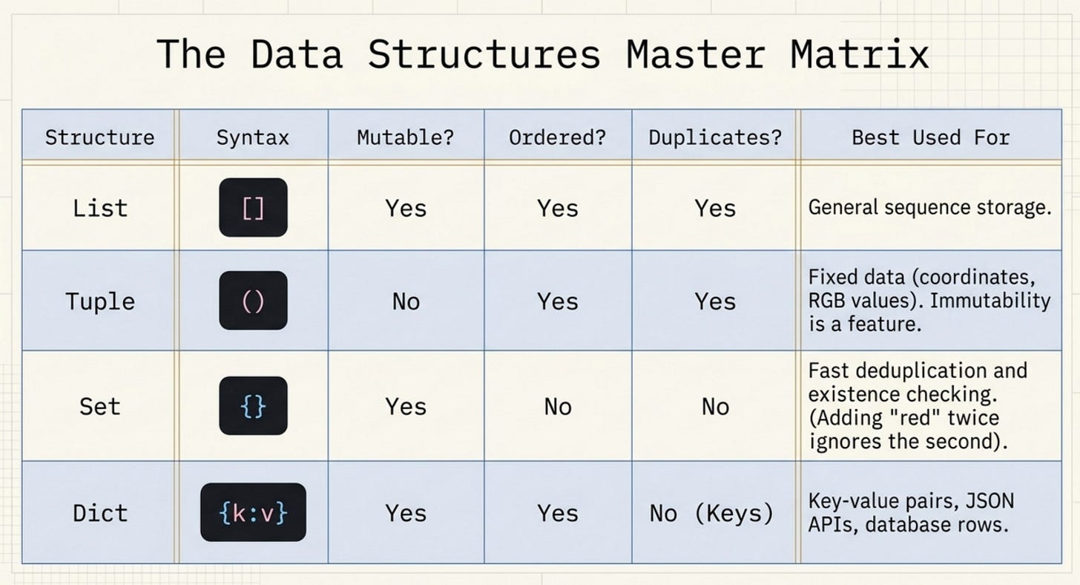Viewport: 1080px width, 585px height.
Task: Select the Structure column header
Action: (100, 137)
